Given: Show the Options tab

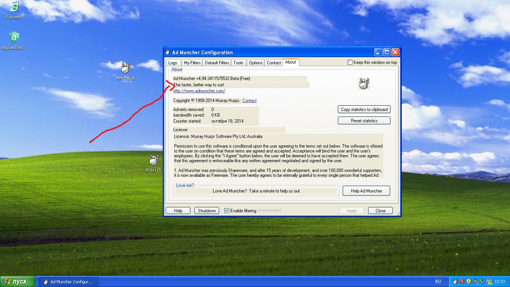Looking at the screenshot, I should coord(256,63).
